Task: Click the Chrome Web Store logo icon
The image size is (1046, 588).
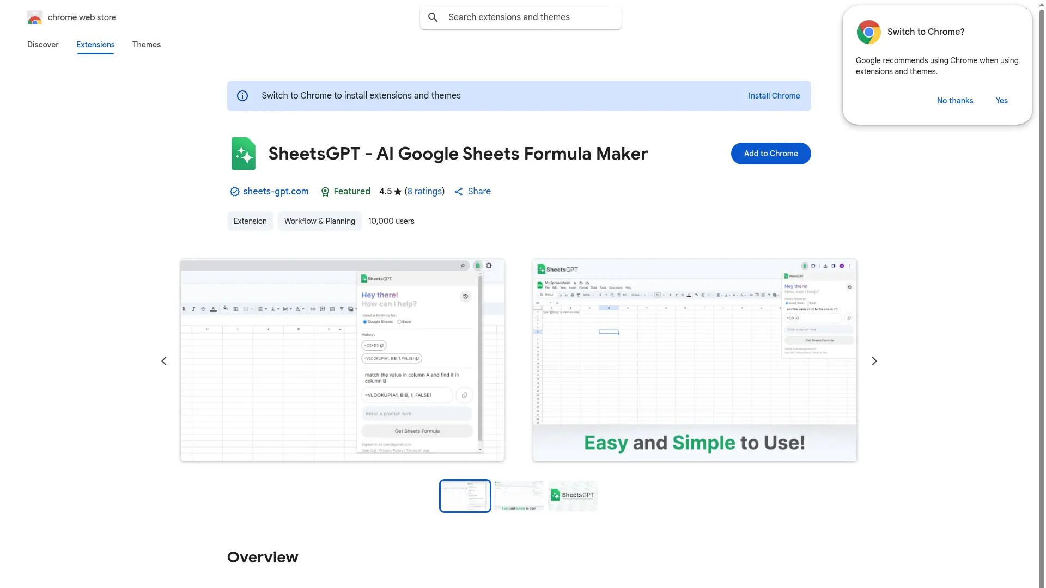Action: pos(35,17)
